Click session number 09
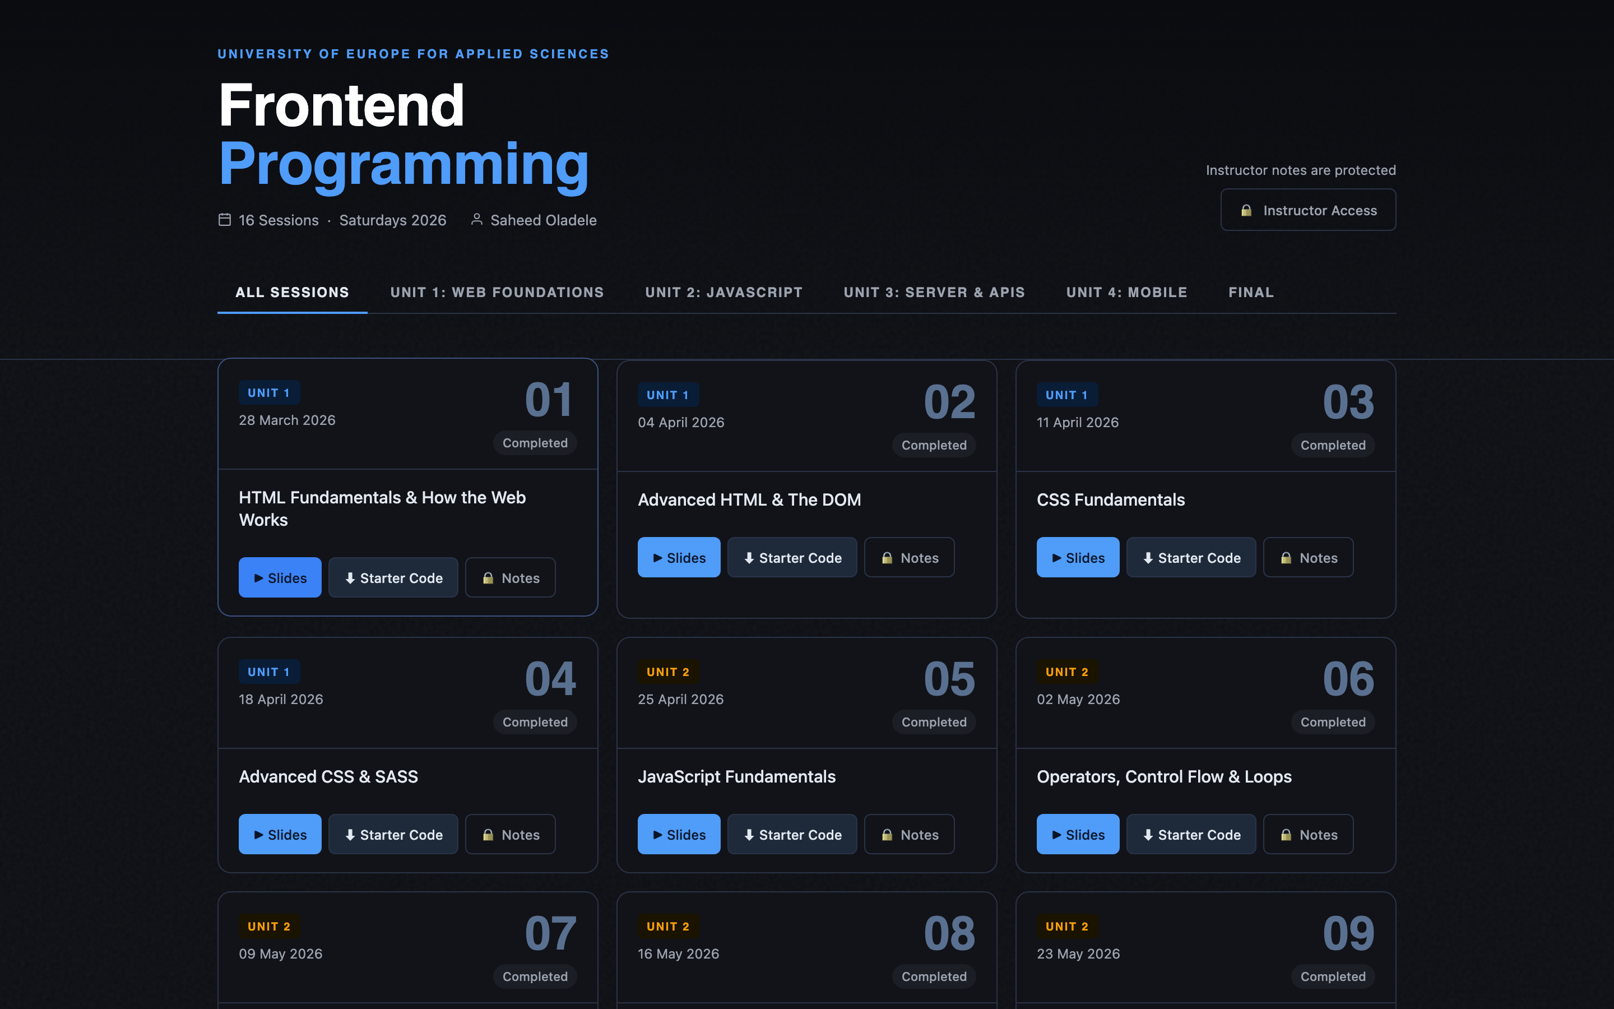Image resolution: width=1614 pixels, height=1009 pixels. (1348, 933)
